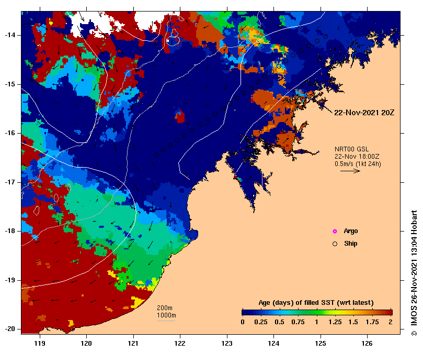Viewport: 423px width, 352px height.
Task: Click the '125' longitude axis label
Action: click(321, 344)
